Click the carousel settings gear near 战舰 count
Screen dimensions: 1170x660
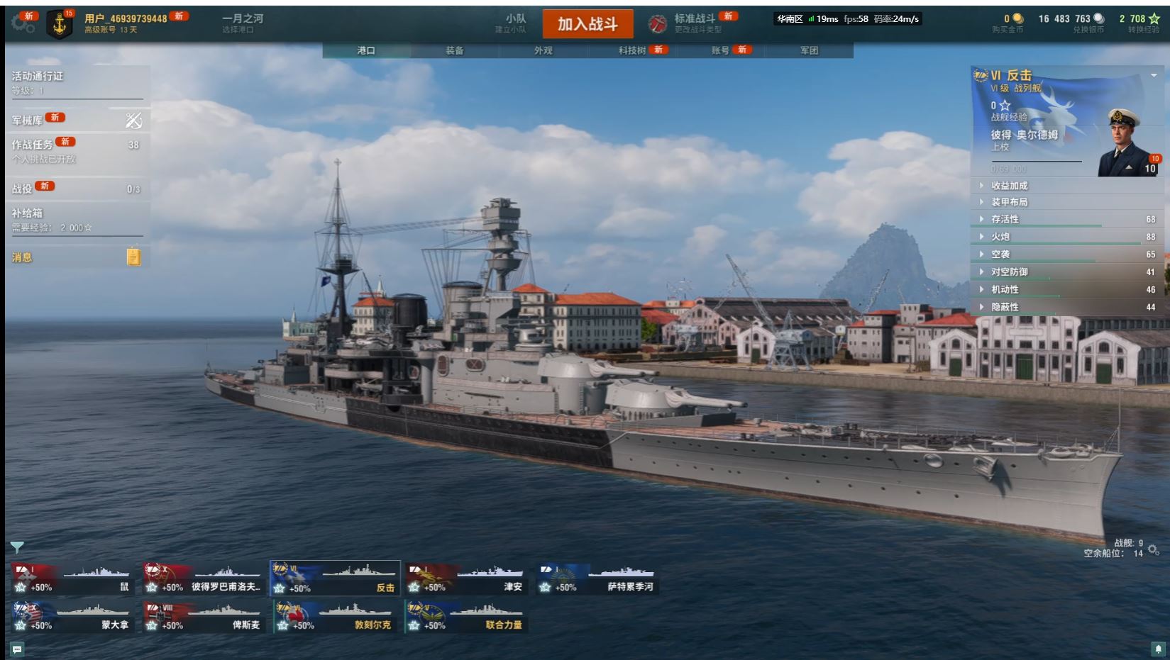[x=1154, y=549]
